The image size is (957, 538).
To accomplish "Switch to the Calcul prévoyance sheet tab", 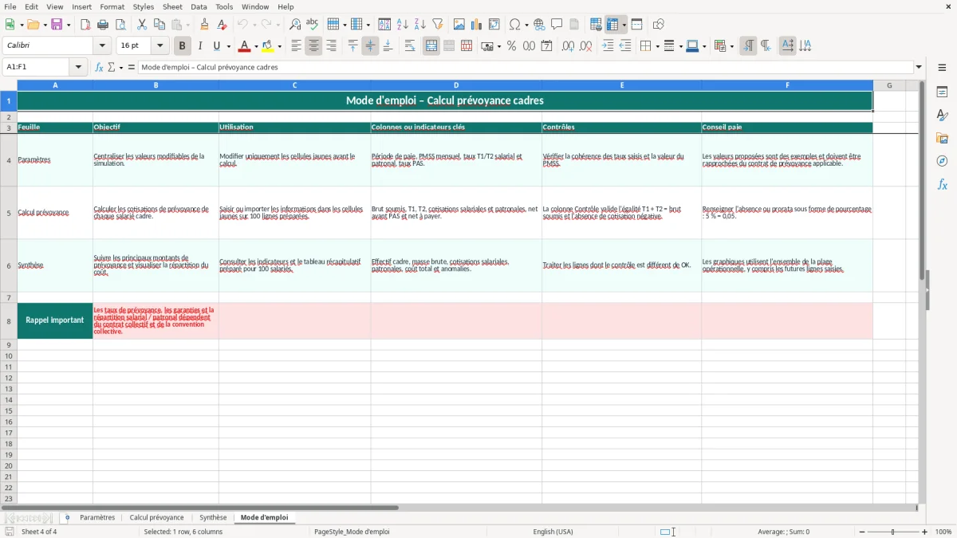I will point(156,517).
